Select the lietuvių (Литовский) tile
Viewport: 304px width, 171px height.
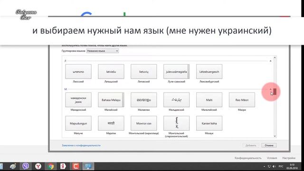tap(143, 72)
